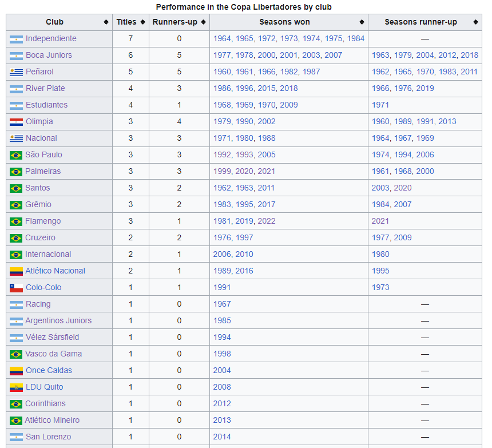Click the Paraguay flag beside Olimpia
This screenshot has height=448, width=492.
coord(17,122)
